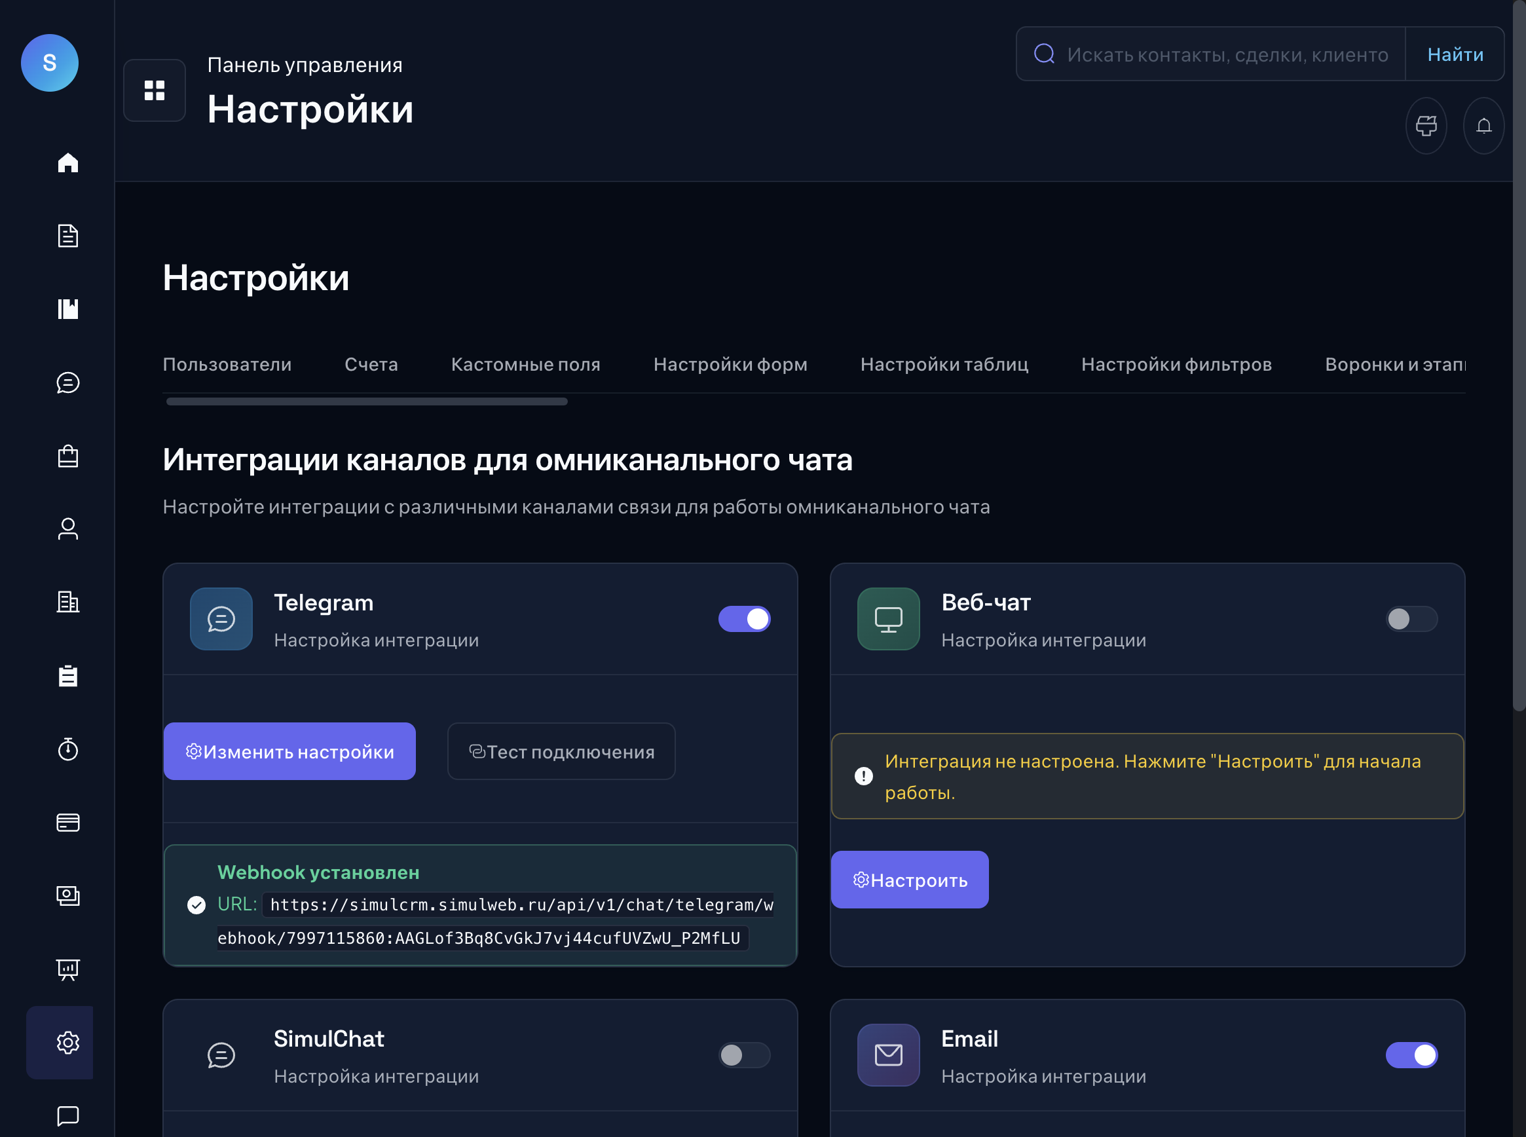Click the horizontal tabs scrollbar
Viewport: 1526px width, 1137px height.
point(367,401)
